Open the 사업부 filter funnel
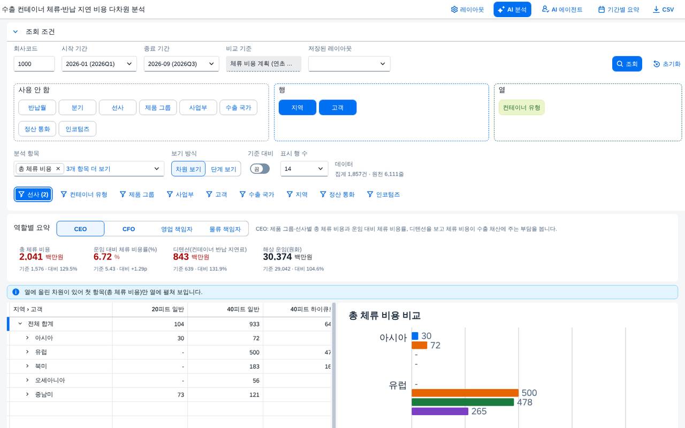 [x=170, y=194]
